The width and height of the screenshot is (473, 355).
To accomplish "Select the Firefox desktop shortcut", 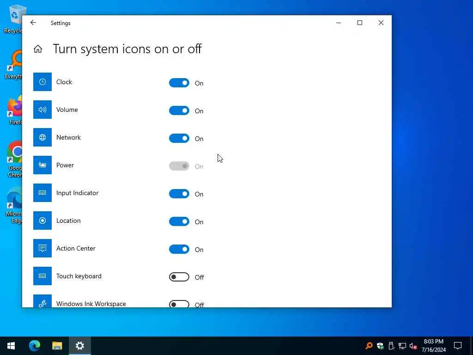I will pos(14,110).
